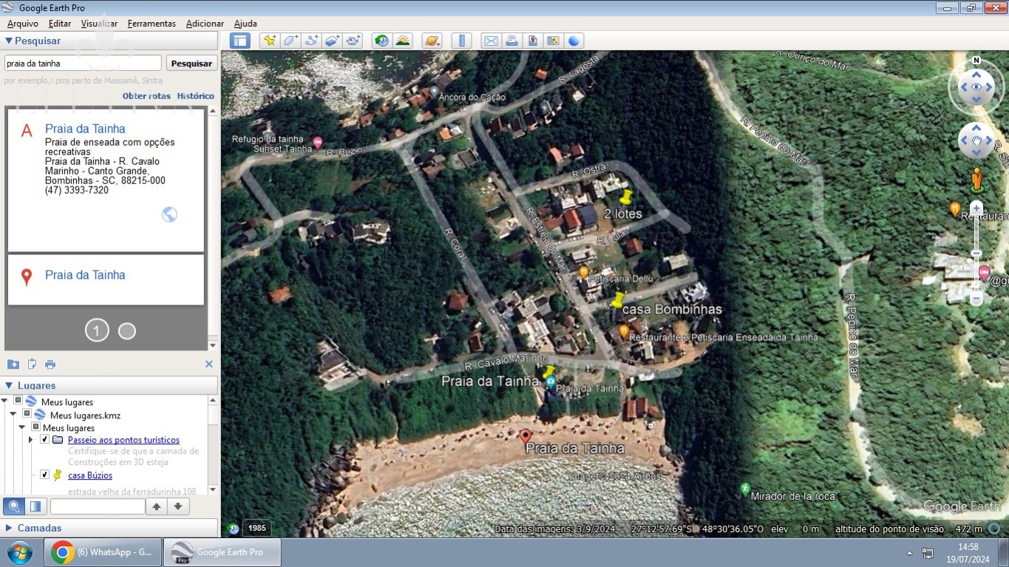The height and width of the screenshot is (567, 1009).
Task: Collapse the Lugares panel
Action: [9, 385]
